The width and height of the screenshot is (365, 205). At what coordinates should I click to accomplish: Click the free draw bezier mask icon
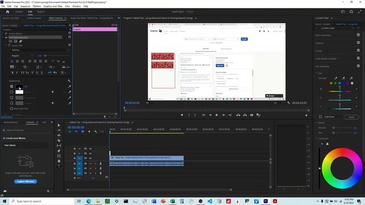coord(21,41)
